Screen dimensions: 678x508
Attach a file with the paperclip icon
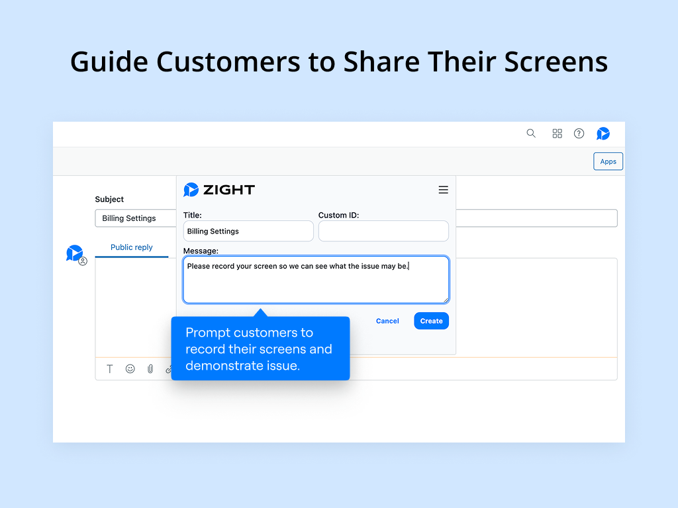coord(150,368)
